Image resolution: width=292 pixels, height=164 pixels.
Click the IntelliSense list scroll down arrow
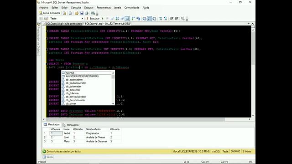pyautogui.click(x=113, y=103)
